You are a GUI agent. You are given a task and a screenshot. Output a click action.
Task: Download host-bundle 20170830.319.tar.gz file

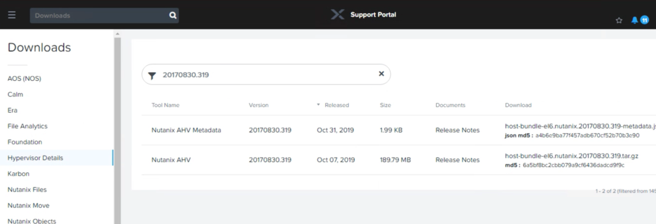(x=571, y=156)
